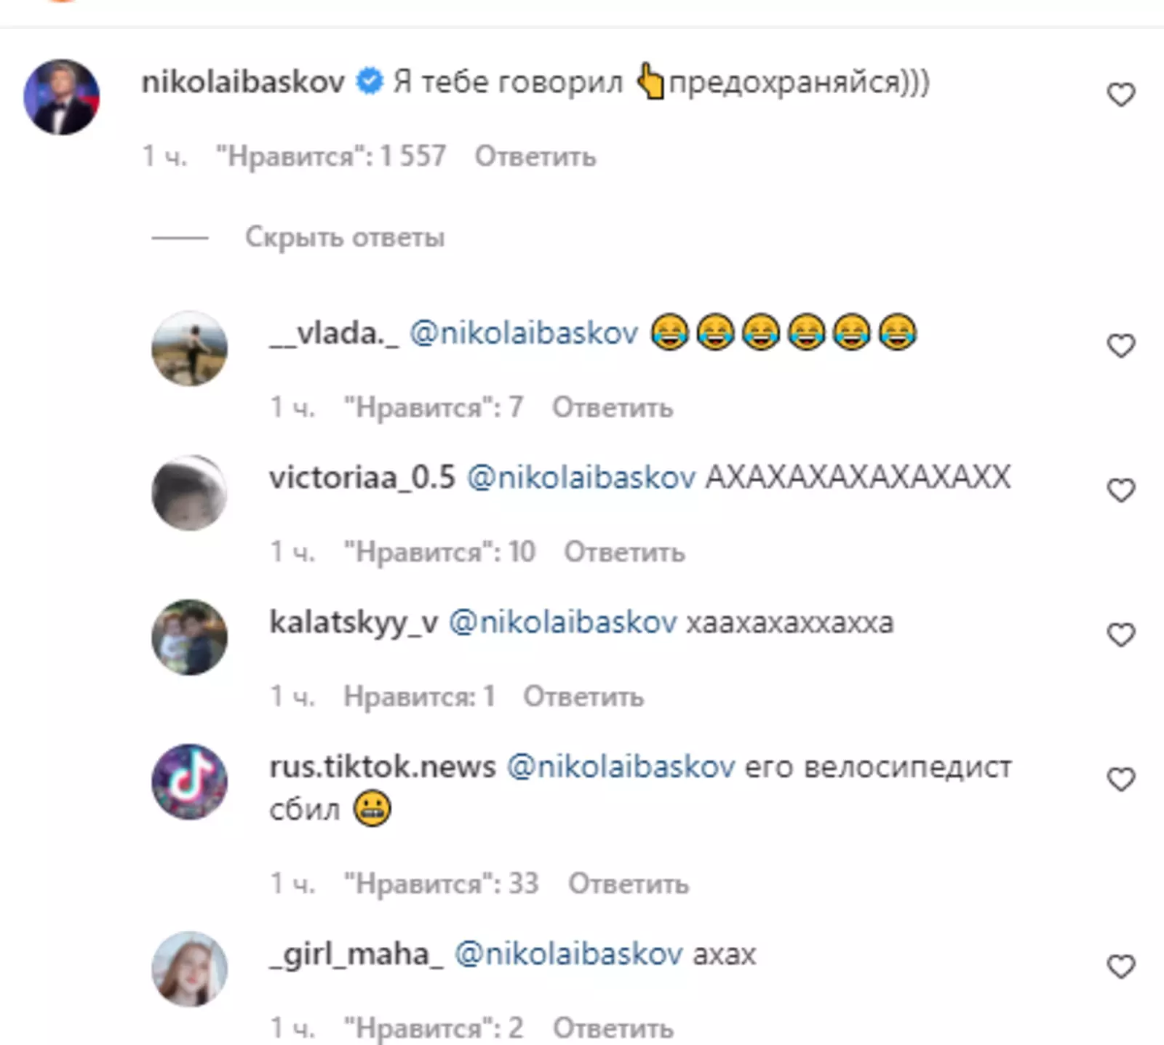Like __vlada._ reply with heart icon
The image size is (1164, 1045).
1120,345
